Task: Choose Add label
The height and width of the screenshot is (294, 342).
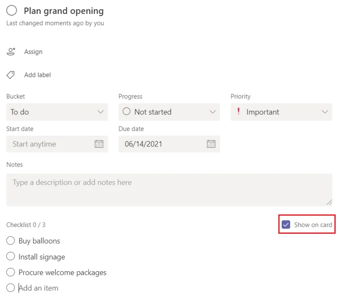Action: click(38, 75)
